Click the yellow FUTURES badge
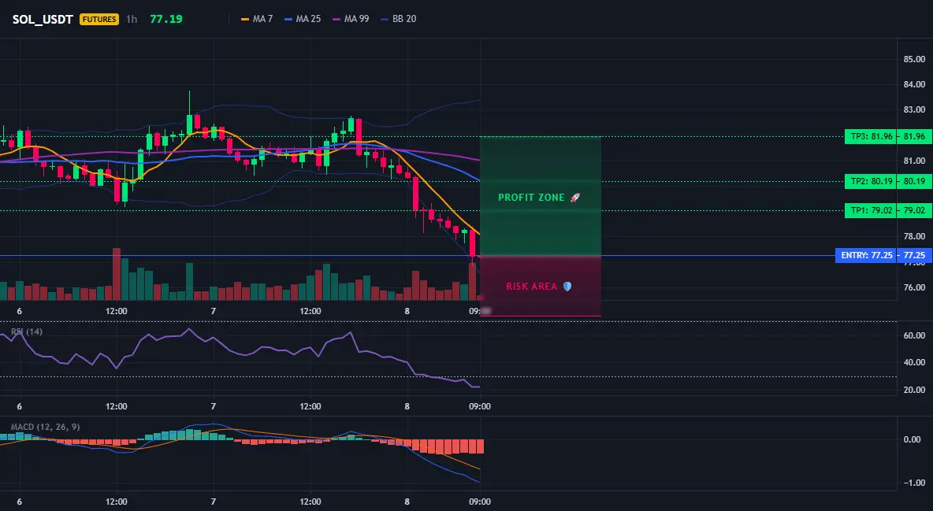Image resolution: width=933 pixels, height=511 pixels. point(99,19)
